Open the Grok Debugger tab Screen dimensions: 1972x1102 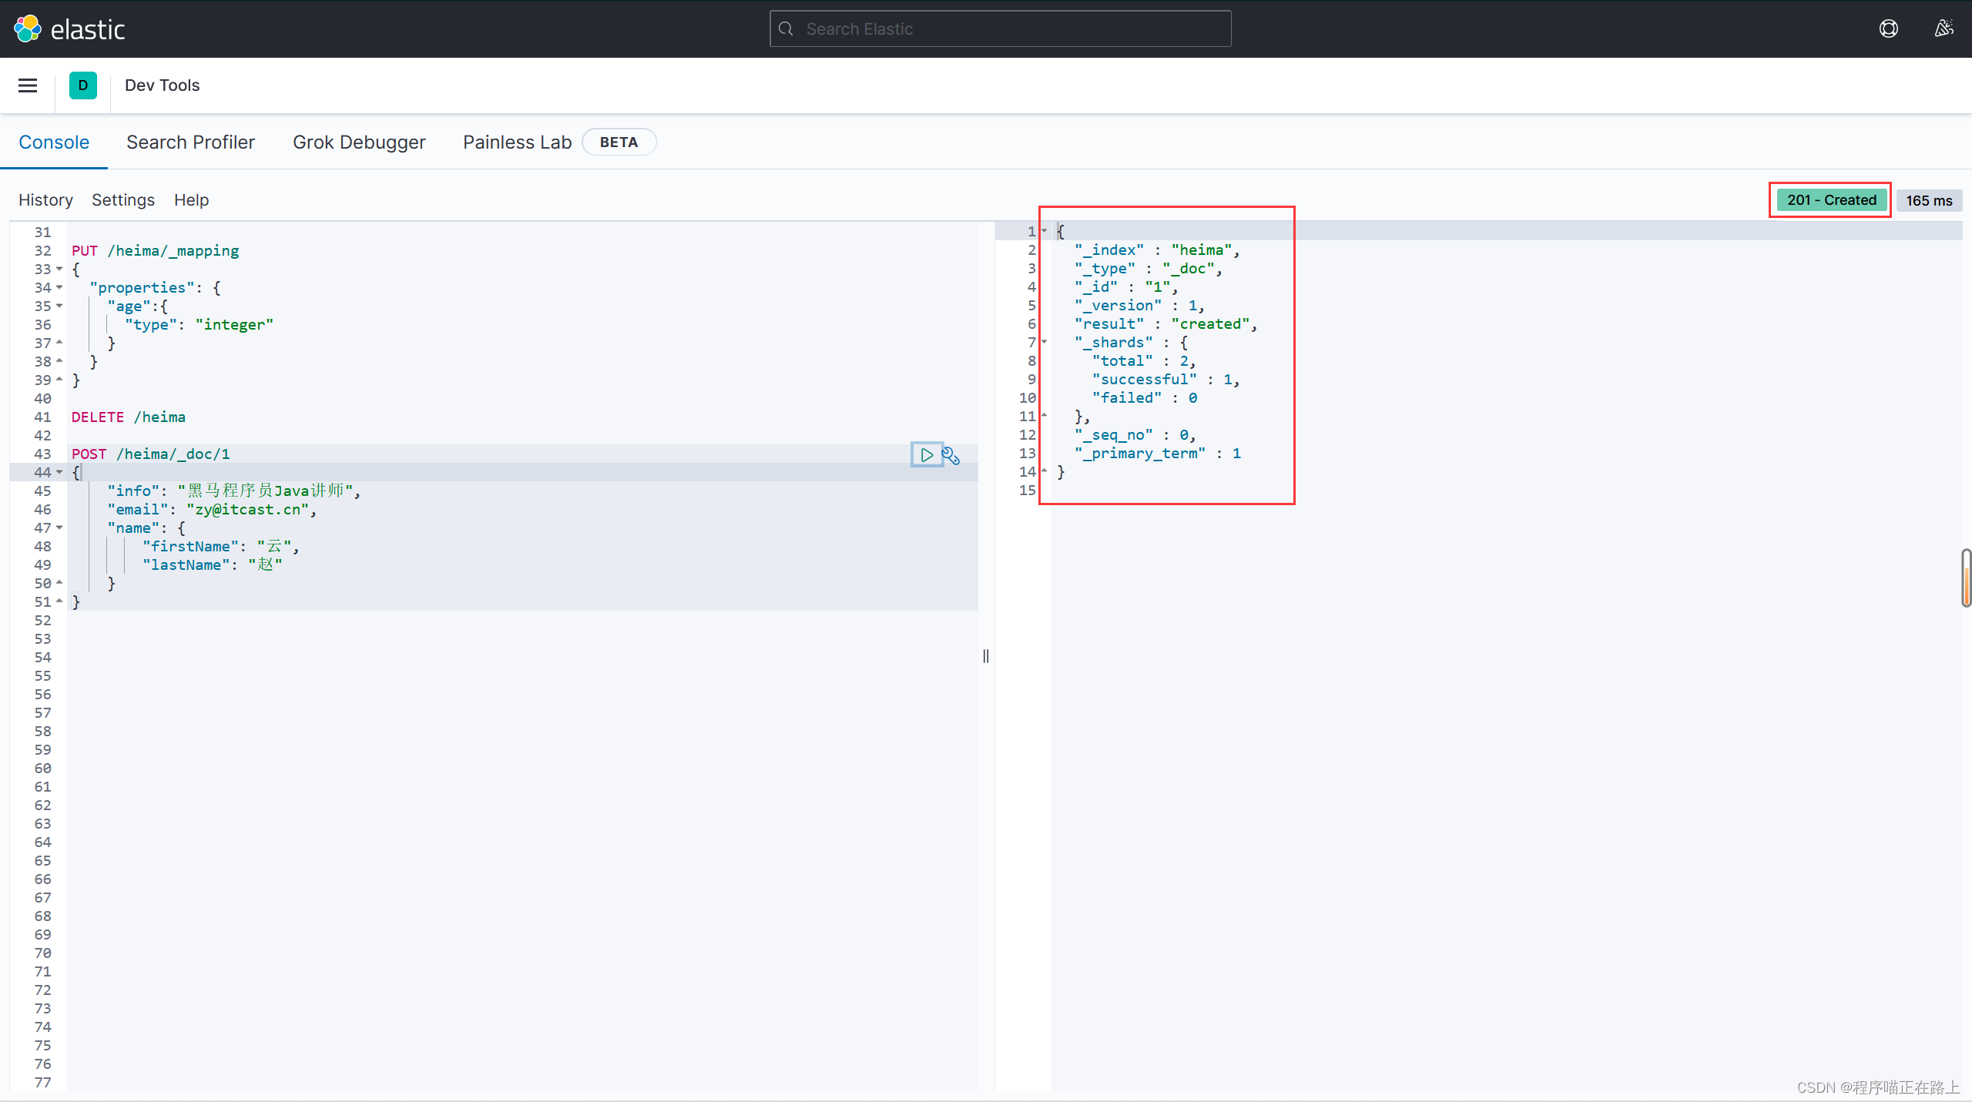[x=359, y=142]
